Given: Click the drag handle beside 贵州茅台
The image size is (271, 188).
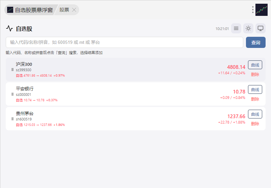Looking at the screenshot, I should [13, 119].
